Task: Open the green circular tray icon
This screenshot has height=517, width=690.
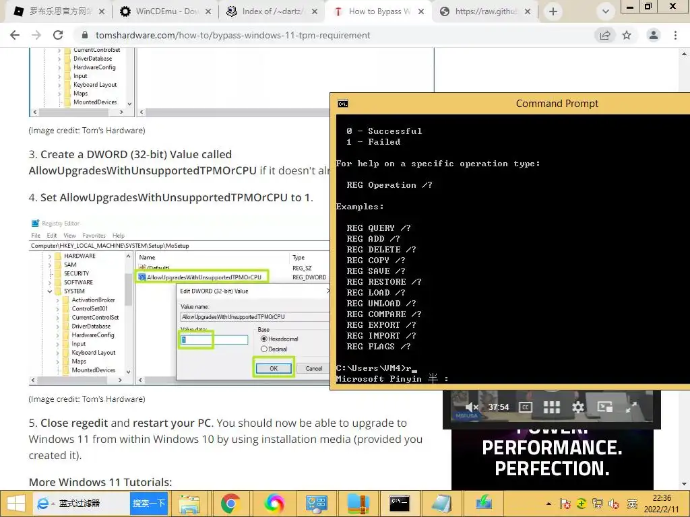Action: 582,504
